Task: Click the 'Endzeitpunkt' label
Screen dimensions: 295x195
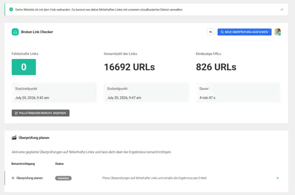Action: (117, 89)
